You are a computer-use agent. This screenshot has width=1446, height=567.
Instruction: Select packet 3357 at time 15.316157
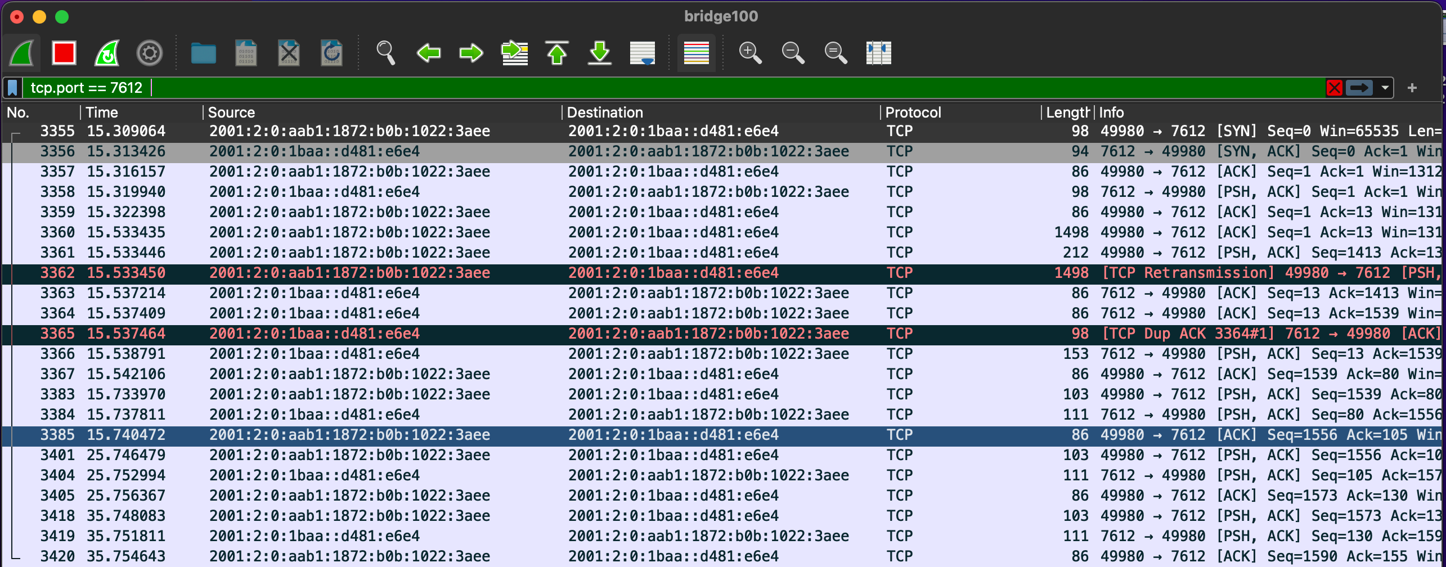click(723, 172)
